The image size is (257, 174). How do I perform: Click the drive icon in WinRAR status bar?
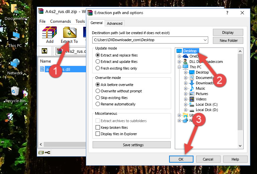[41, 153]
